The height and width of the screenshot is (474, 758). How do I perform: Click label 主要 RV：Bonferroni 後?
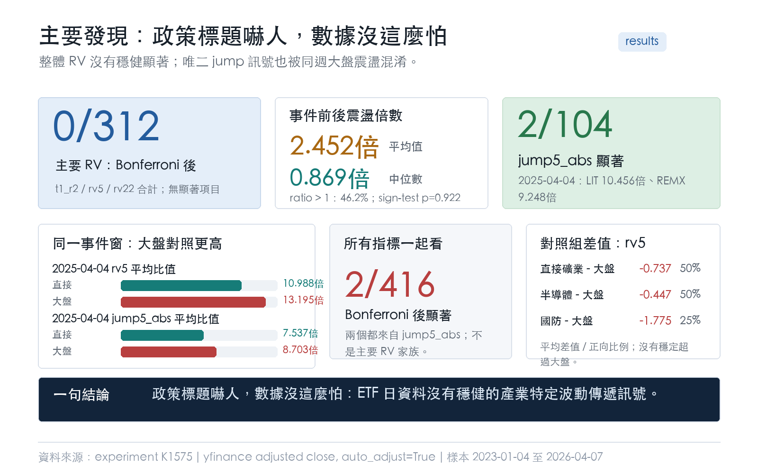126,165
